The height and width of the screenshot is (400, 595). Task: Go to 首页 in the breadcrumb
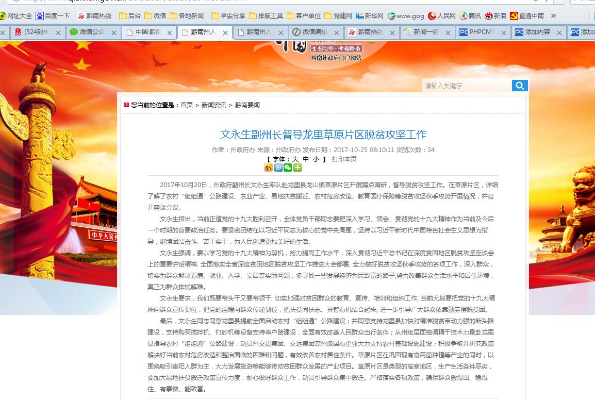click(186, 105)
